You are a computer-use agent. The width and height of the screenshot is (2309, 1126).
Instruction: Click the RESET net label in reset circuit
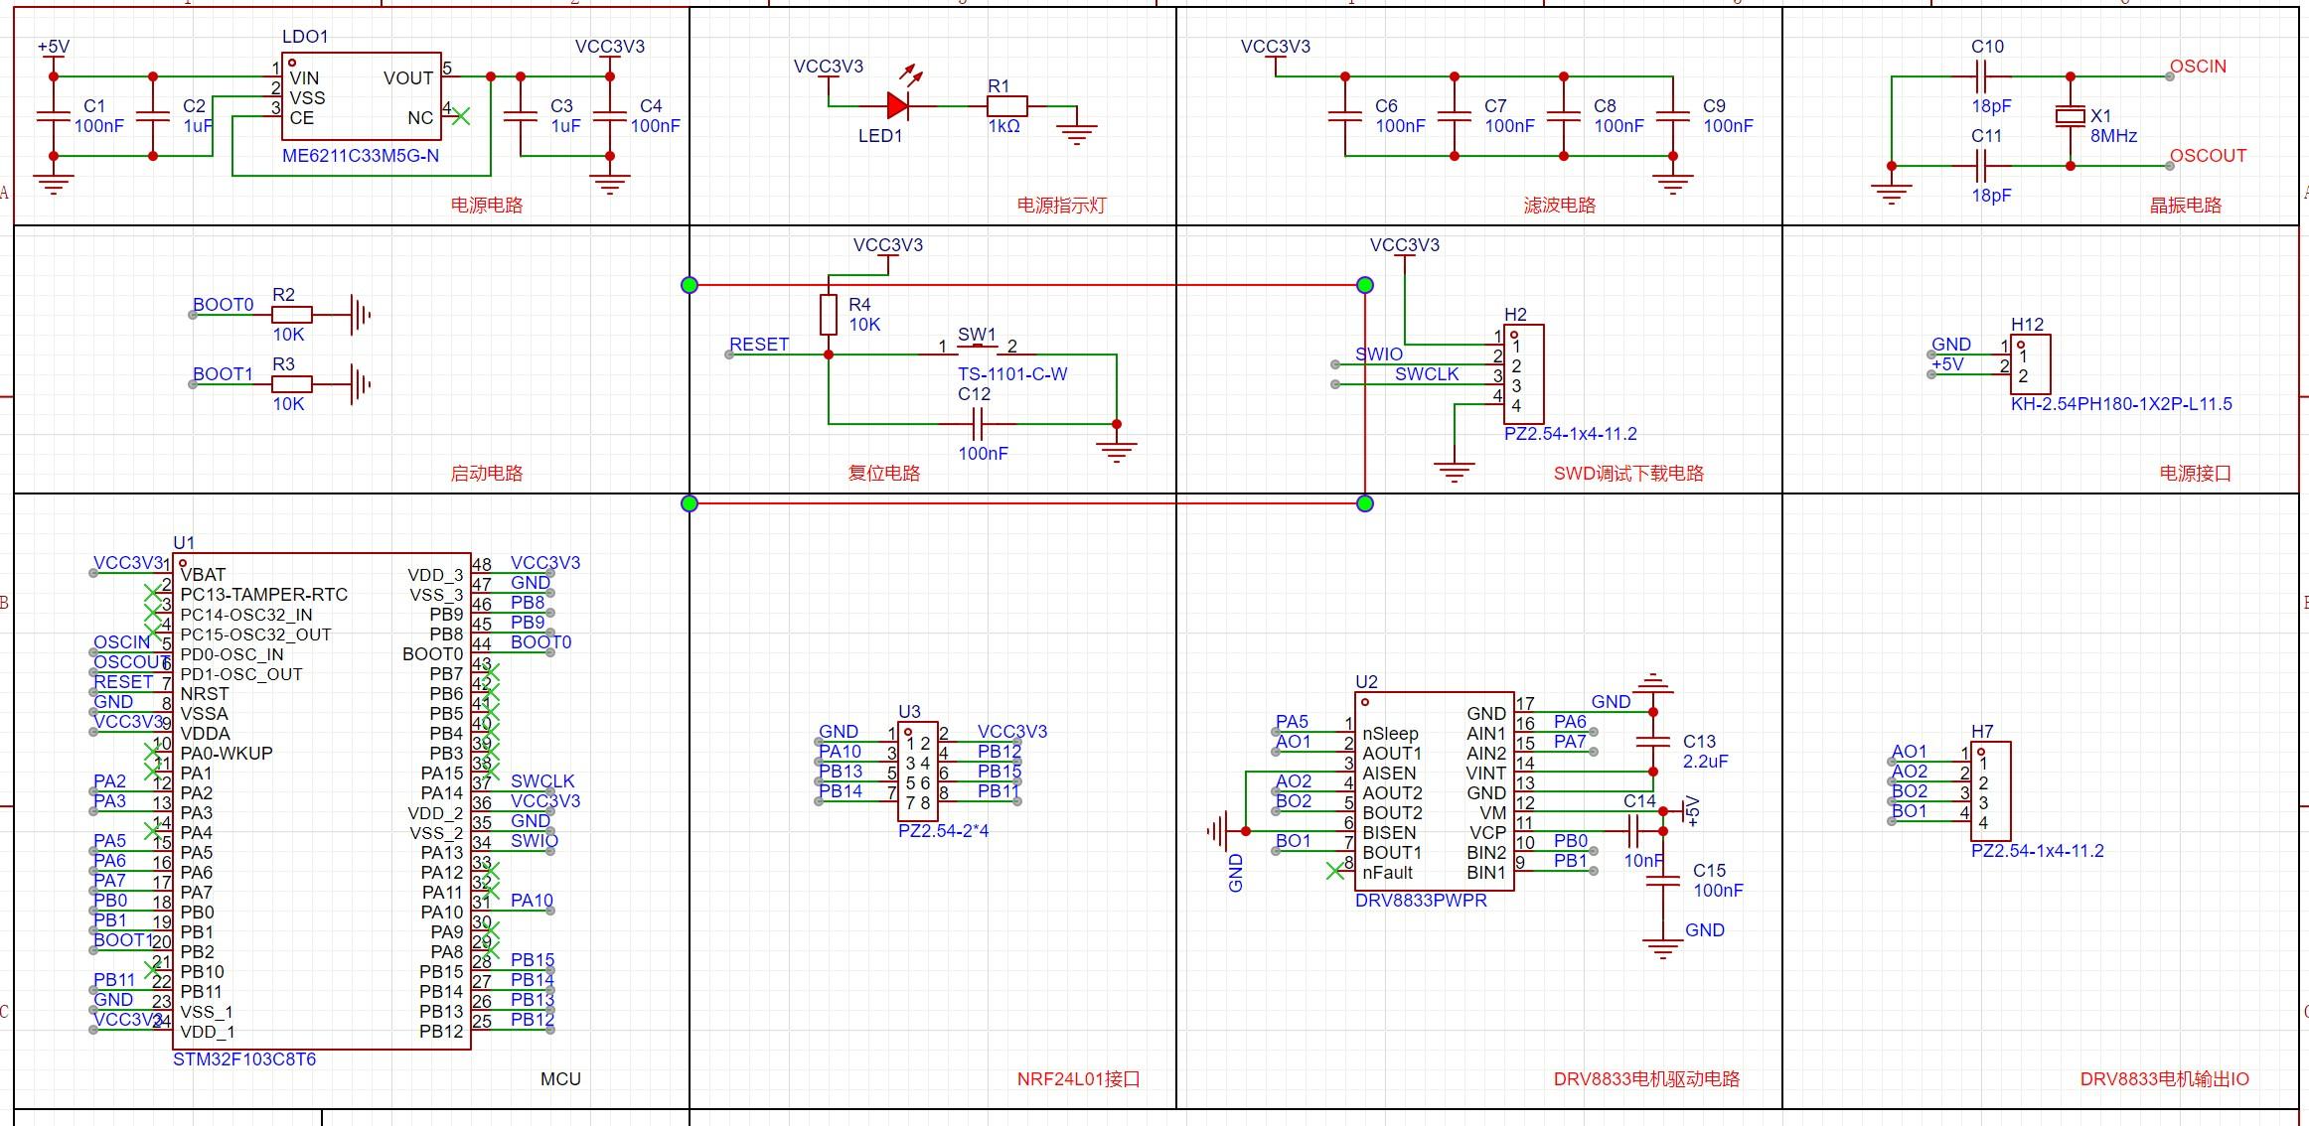759,345
